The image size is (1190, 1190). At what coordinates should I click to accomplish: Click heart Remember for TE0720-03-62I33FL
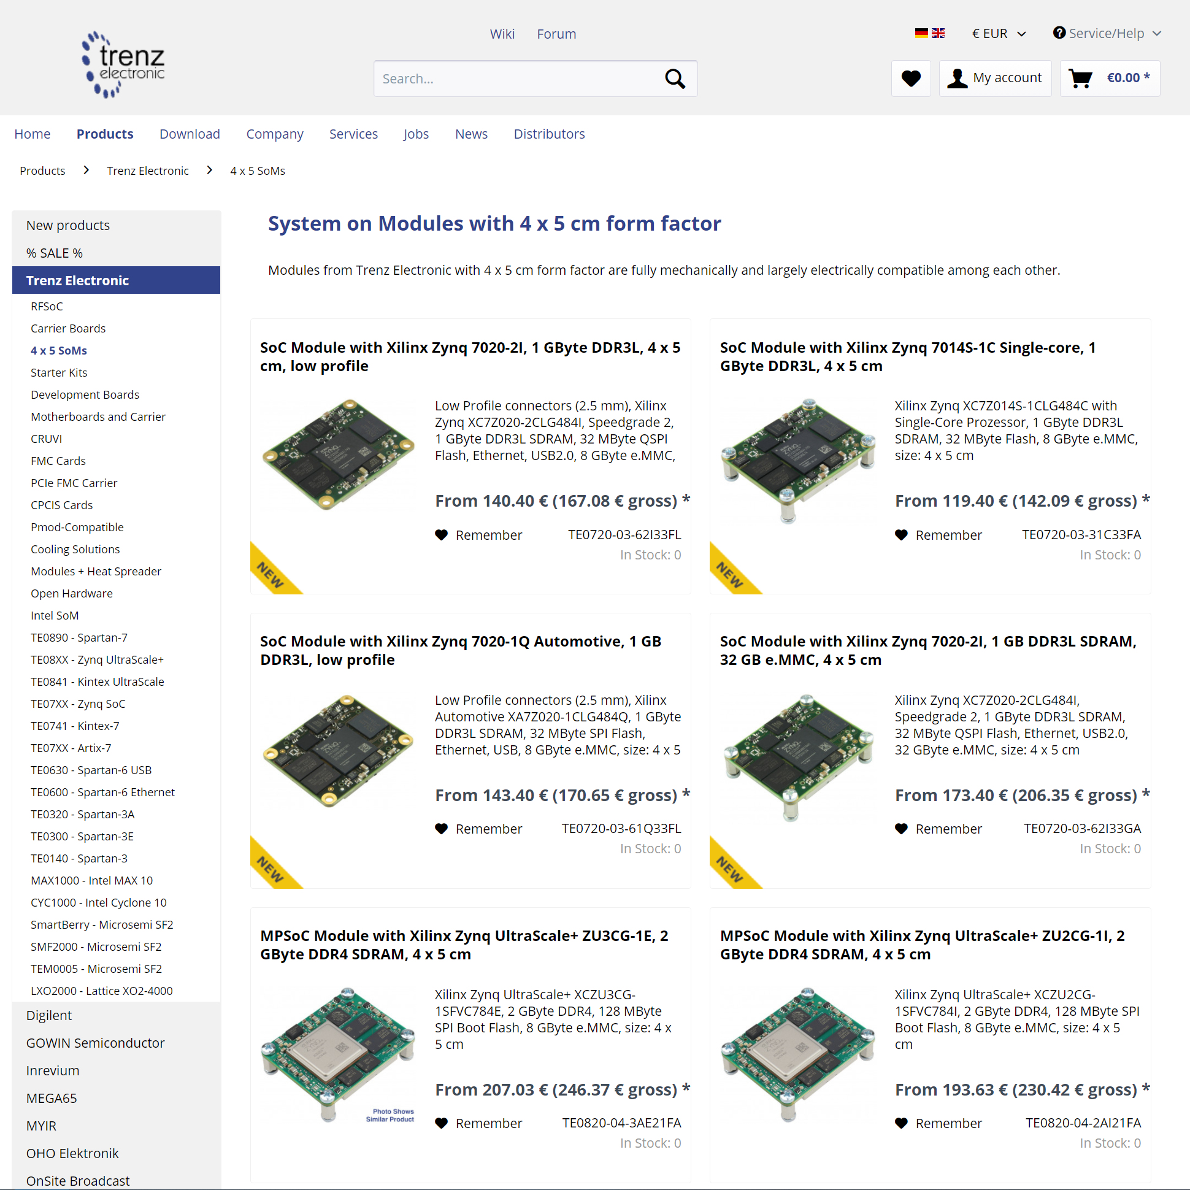(478, 535)
